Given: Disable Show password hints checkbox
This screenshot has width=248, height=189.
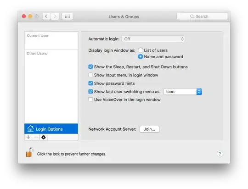Looking at the screenshot, I should click(90, 83).
